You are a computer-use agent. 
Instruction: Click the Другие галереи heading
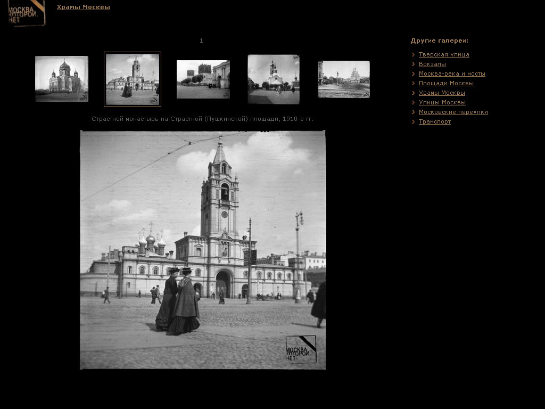point(439,40)
